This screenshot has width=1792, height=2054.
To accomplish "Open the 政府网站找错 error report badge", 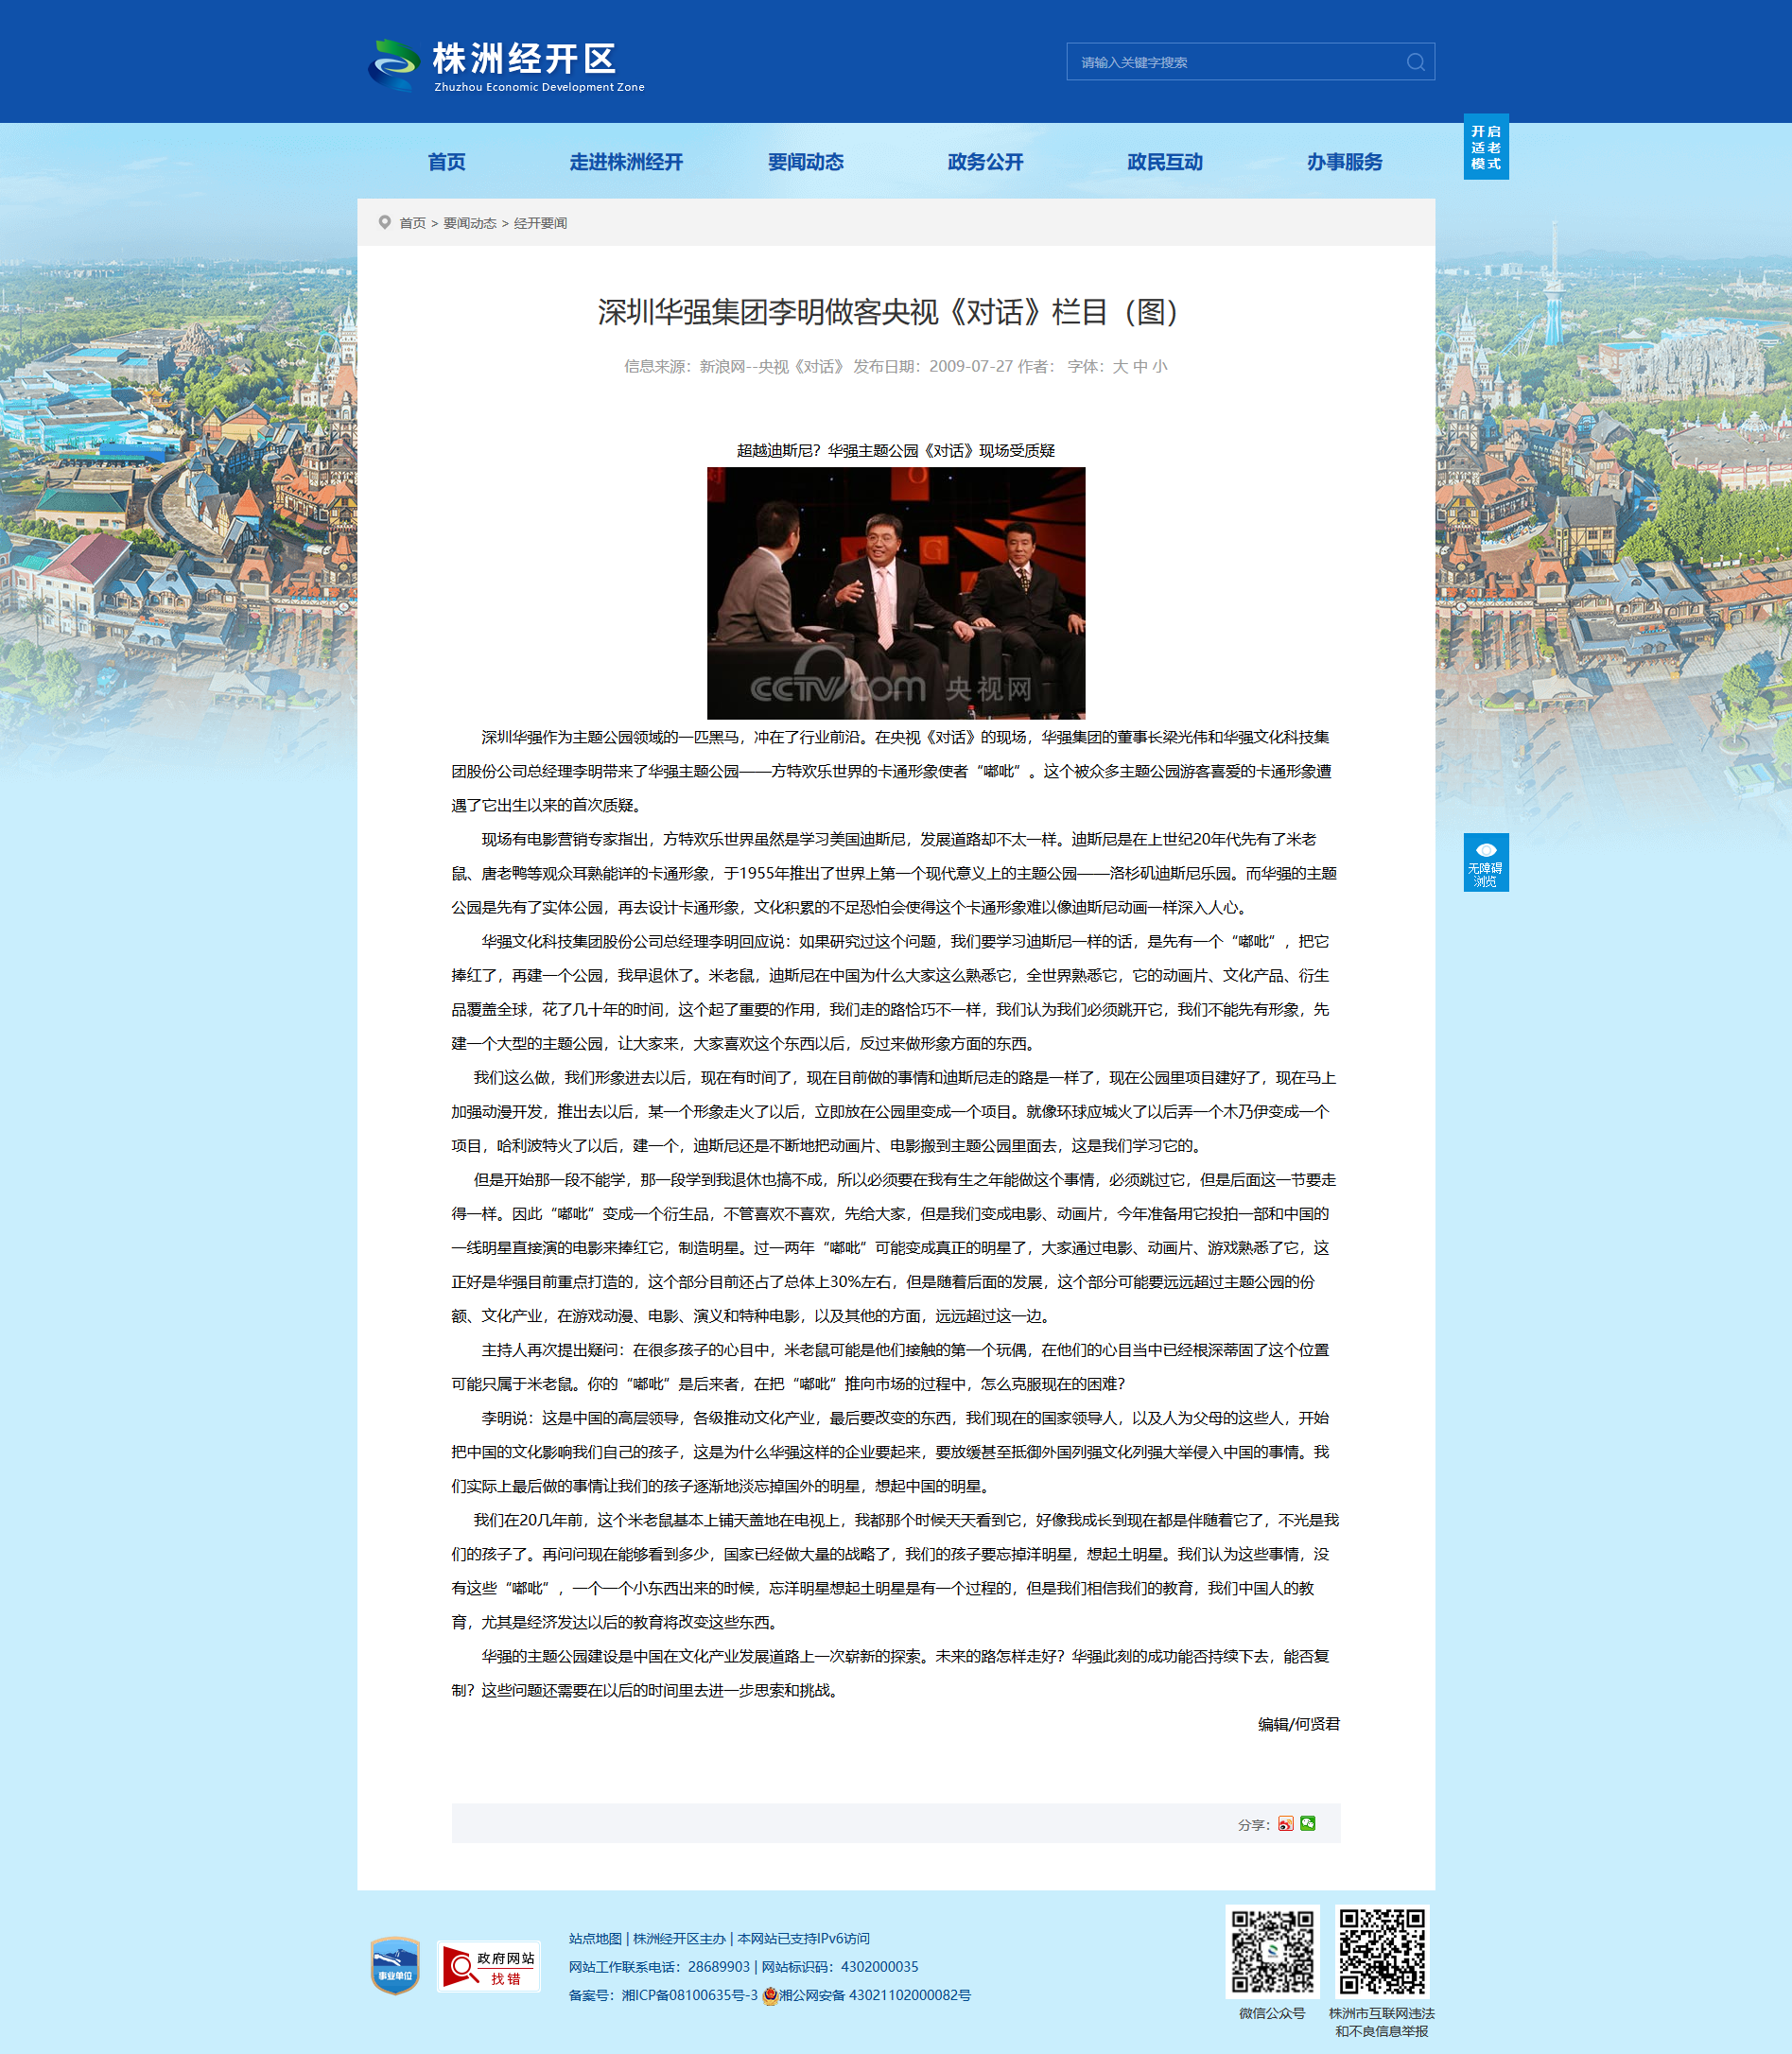I will click(489, 1966).
